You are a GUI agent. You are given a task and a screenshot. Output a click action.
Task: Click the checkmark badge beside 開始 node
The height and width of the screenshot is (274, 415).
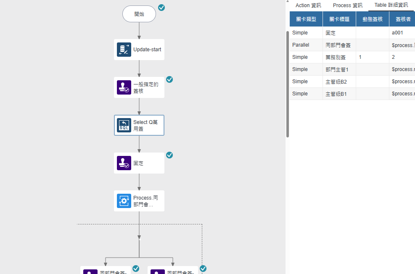[x=161, y=8]
